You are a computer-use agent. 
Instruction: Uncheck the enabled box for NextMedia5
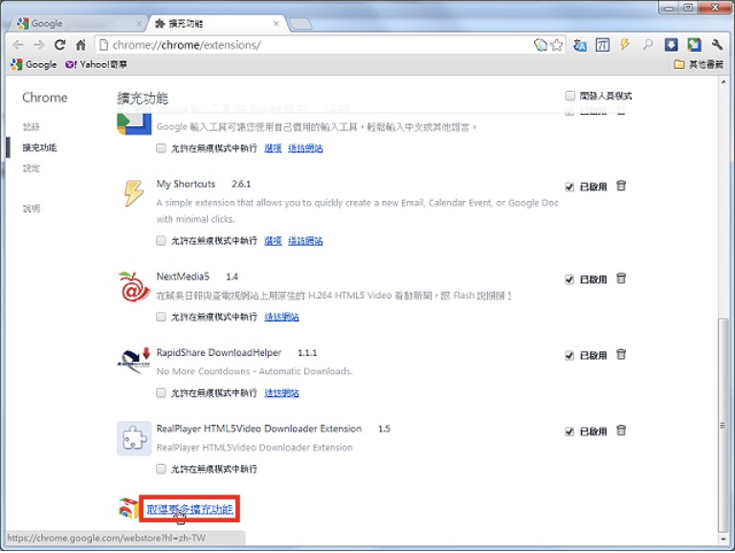pyautogui.click(x=570, y=280)
